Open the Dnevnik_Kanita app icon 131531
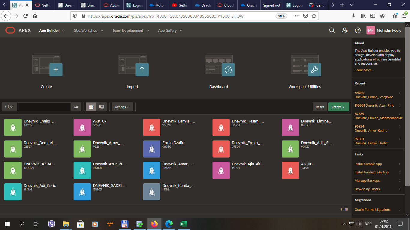This screenshot has height=230, width=410. 152,192
